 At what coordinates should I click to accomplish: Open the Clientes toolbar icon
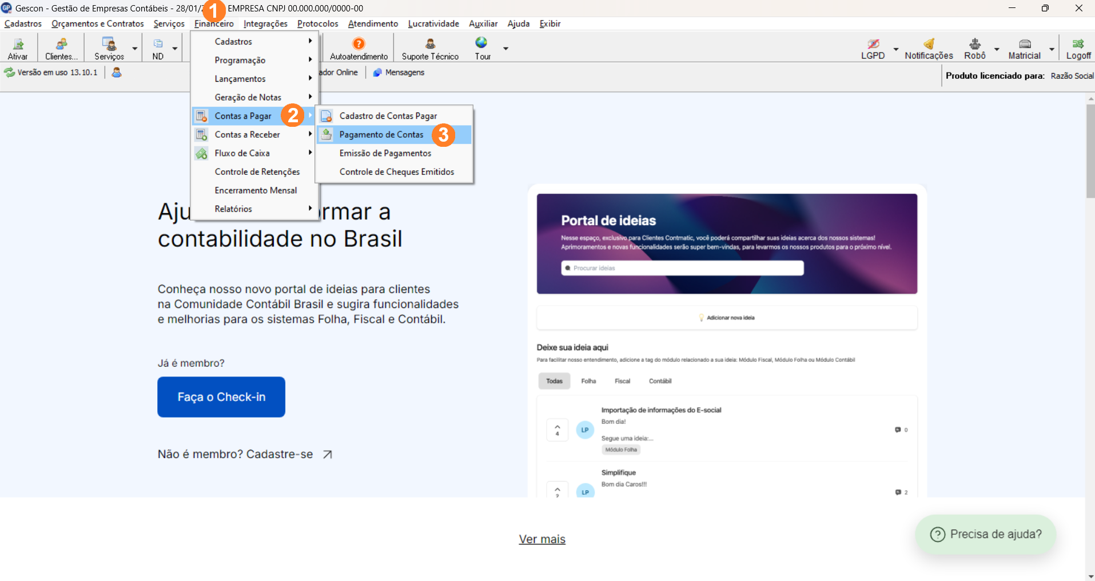pyautogui.click(x=61, y=44)
